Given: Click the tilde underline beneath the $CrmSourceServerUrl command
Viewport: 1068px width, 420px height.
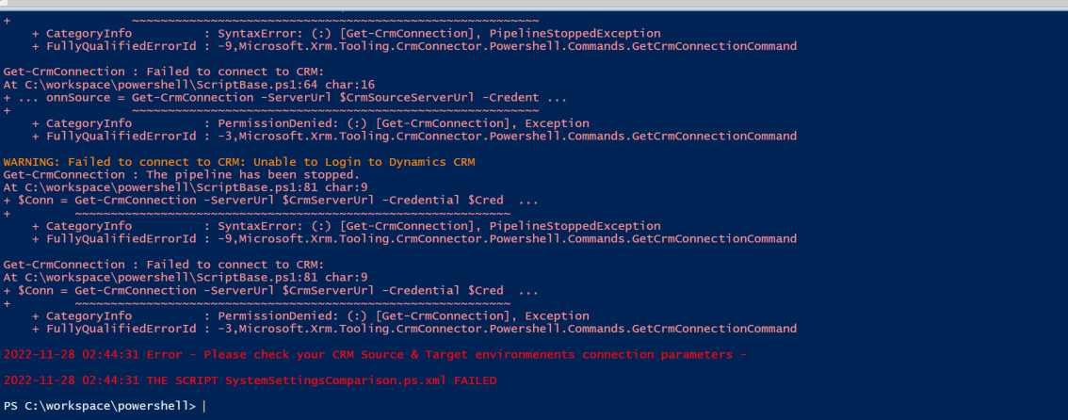Looking at the screenshot, I should [334, 110].
